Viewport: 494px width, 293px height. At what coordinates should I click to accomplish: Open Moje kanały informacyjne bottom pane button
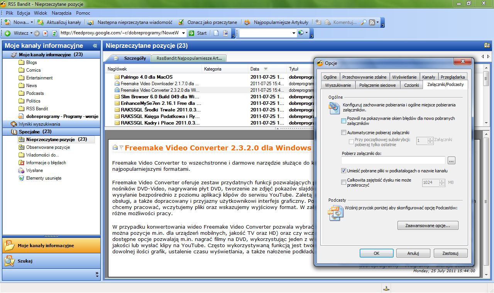pyautogui.click(x=51, y=246)
